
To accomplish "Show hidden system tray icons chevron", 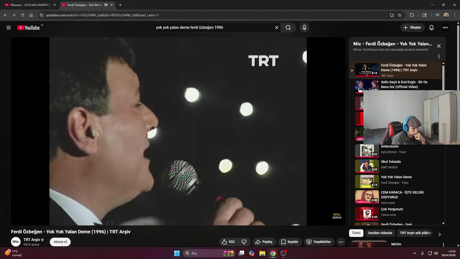I will click(414, 253).
